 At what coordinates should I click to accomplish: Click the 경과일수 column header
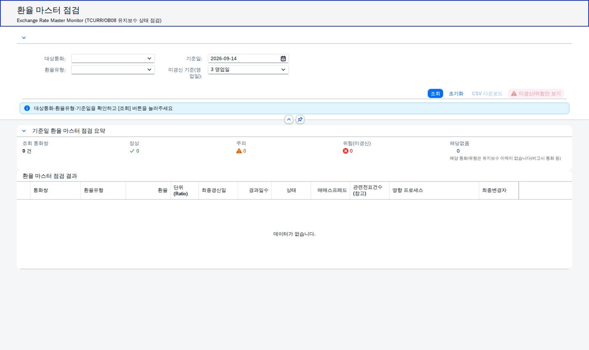pos(255,190)
